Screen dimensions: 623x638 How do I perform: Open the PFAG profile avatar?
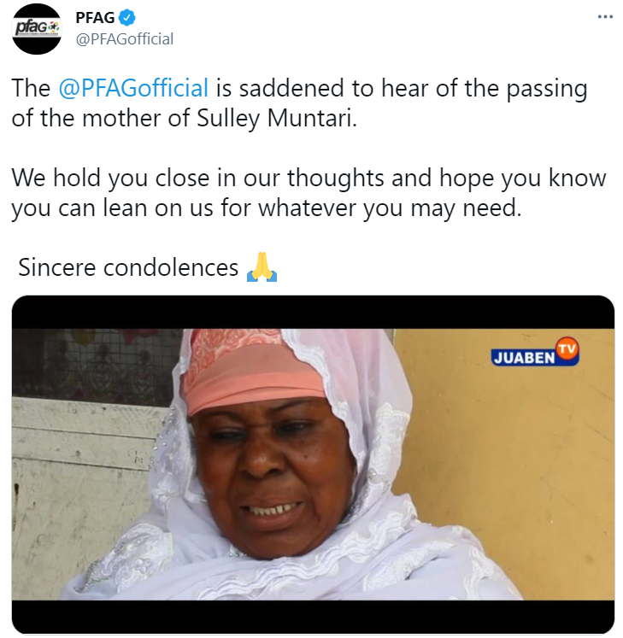point(37,29)
